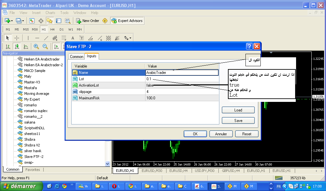Click the démarrer start button

pyautogui.click(x=21, y=186)
